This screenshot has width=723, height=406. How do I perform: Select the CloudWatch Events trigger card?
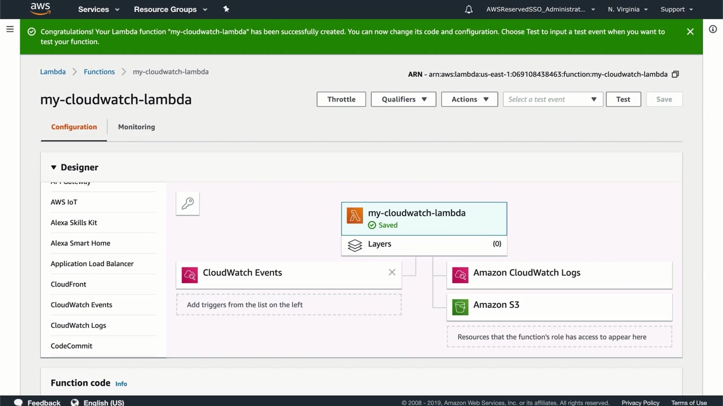(x=289, y=275)
